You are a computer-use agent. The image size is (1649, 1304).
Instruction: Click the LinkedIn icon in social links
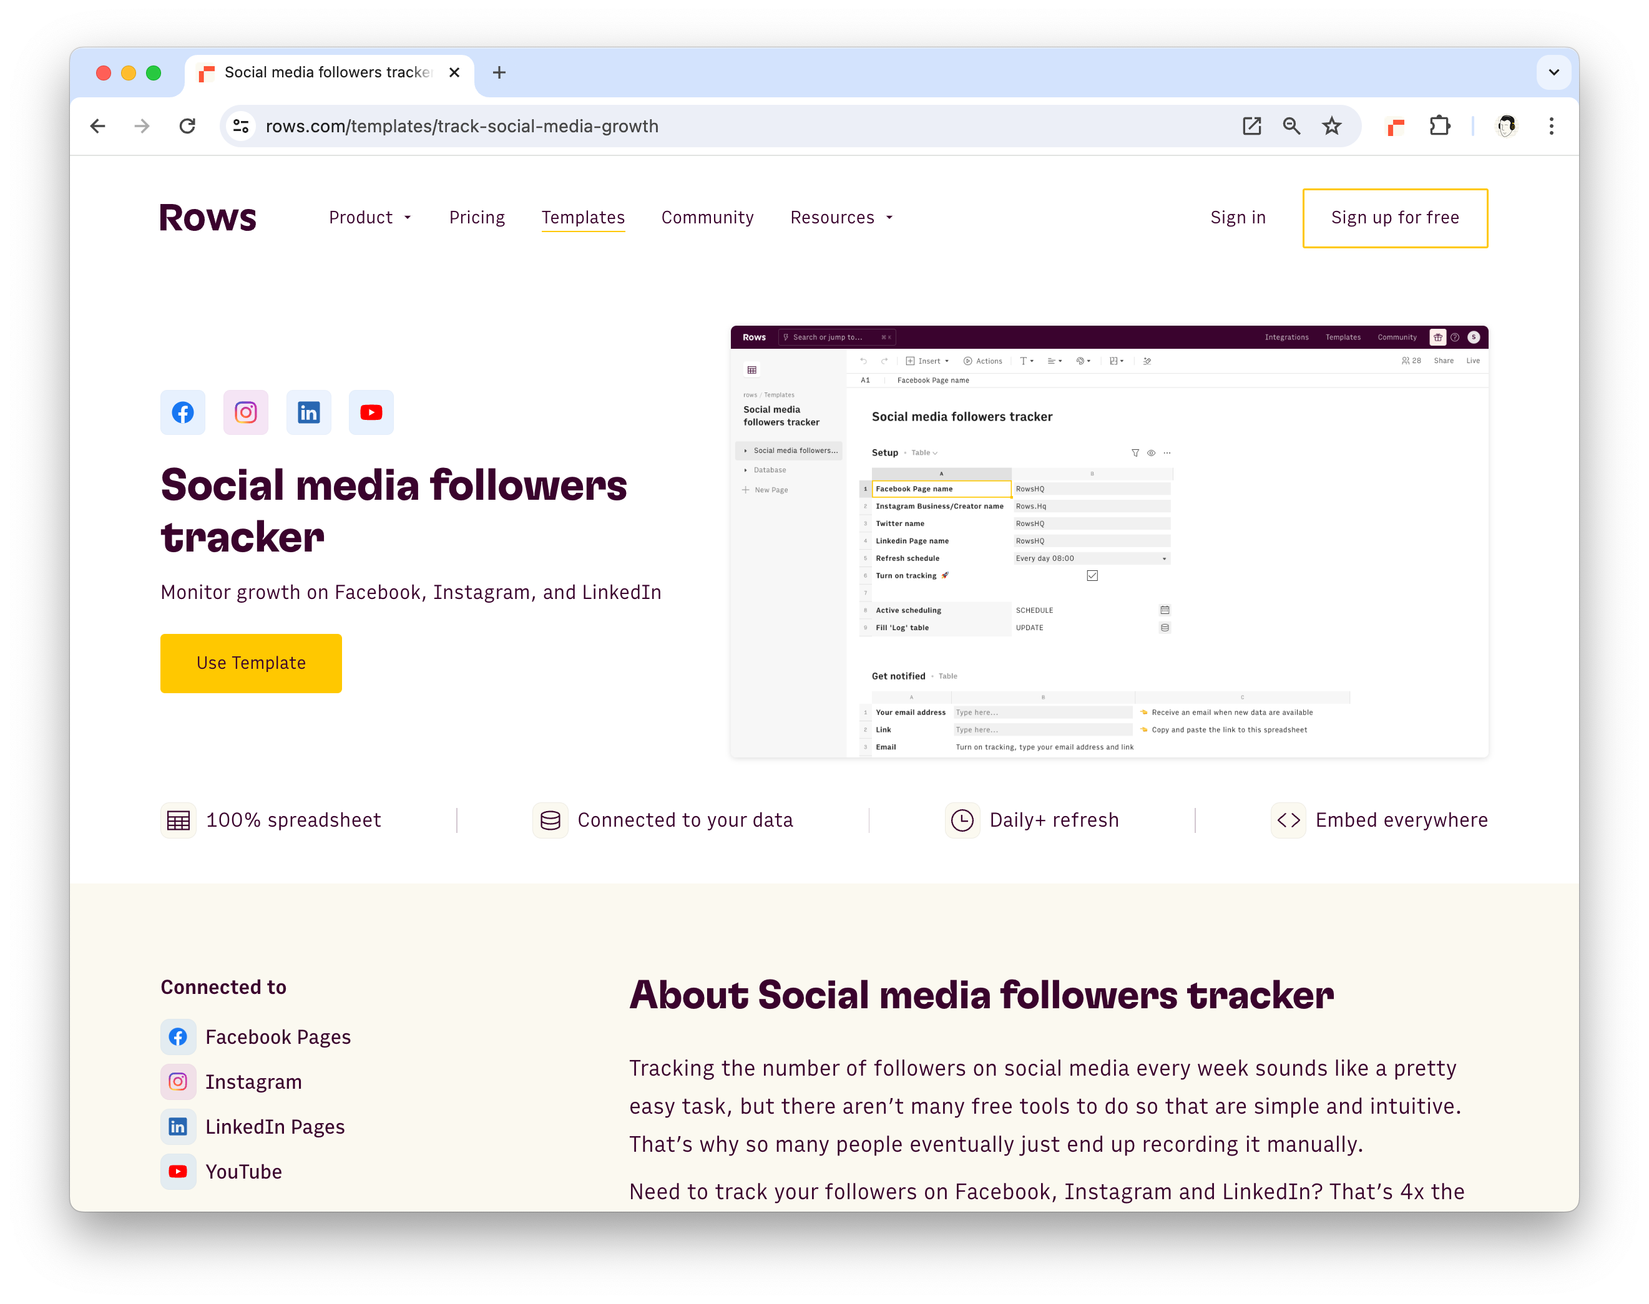click(309, 412)
